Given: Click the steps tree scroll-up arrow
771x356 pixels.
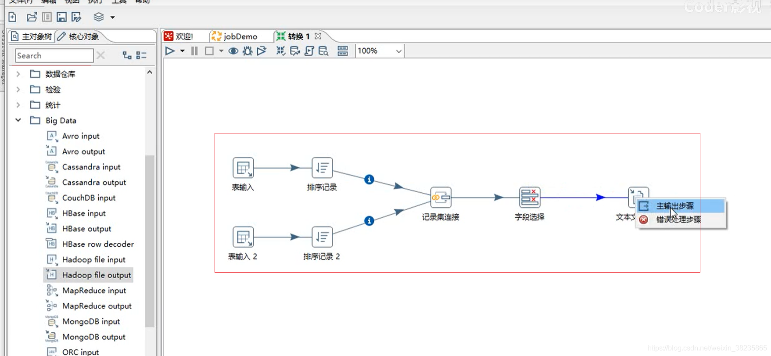Looking at the screenshot, I should [150, 72].
